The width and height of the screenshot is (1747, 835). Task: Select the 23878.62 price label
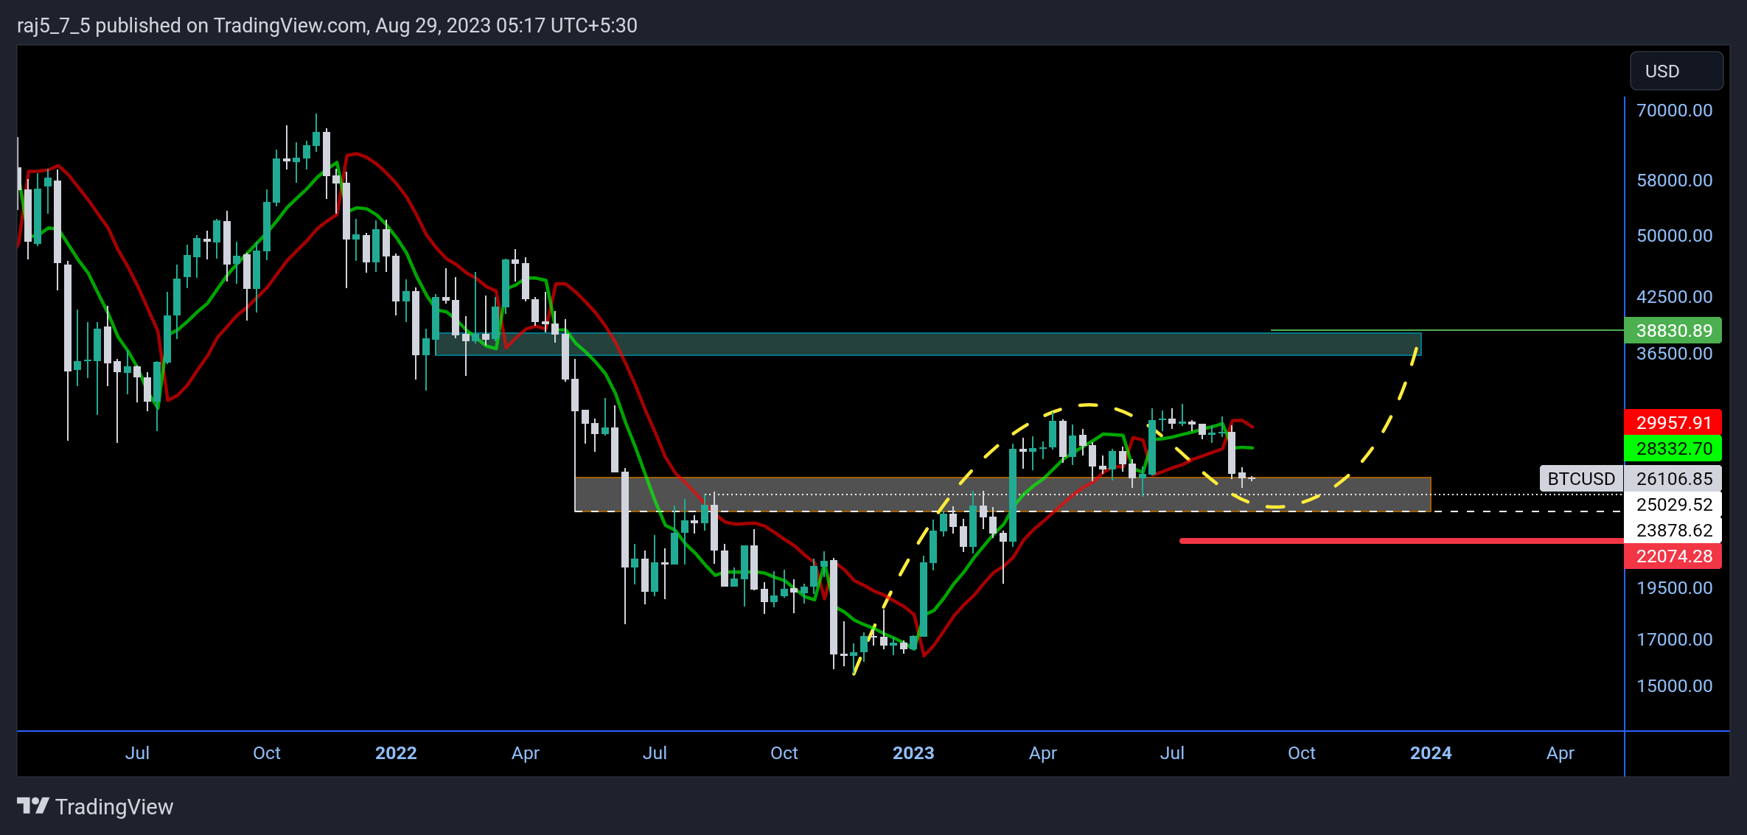coord(1673,530)
